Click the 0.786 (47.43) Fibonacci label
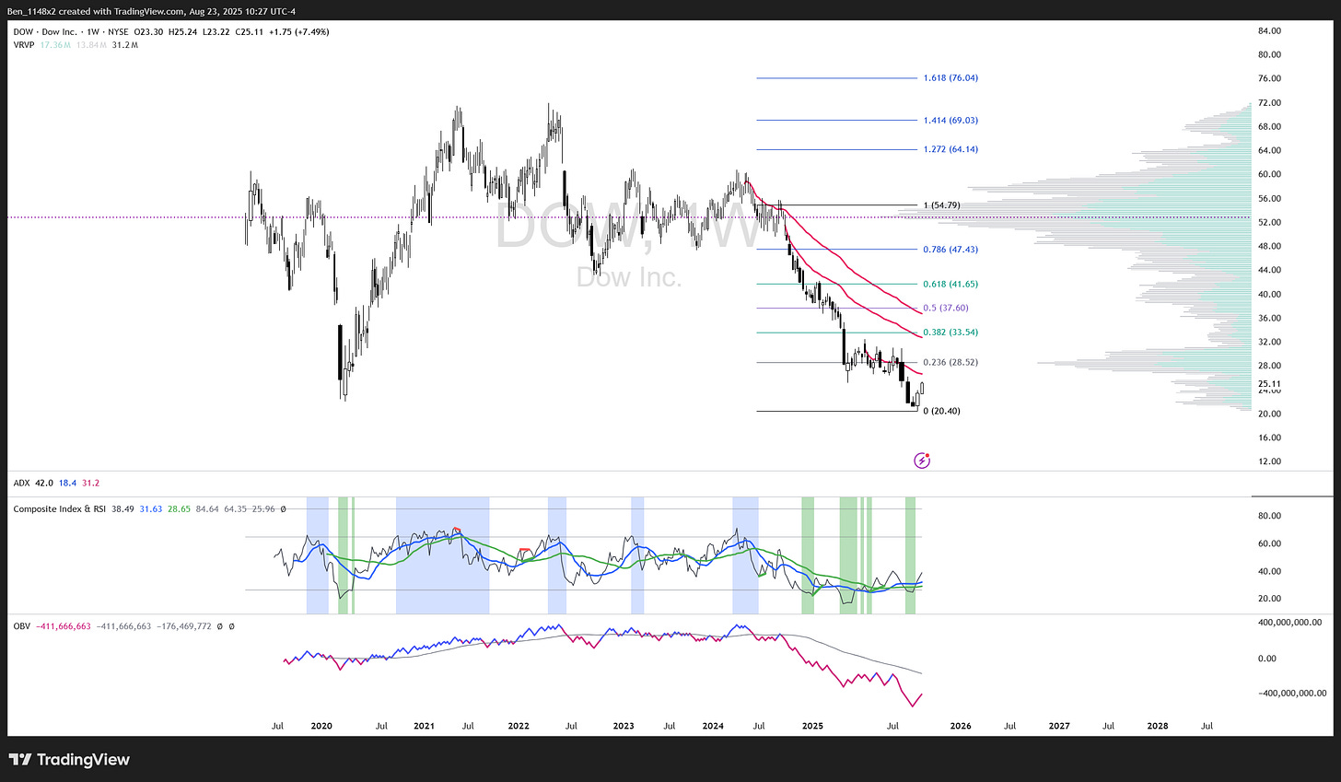This screenshot has width=1341, height=782. 950,250
